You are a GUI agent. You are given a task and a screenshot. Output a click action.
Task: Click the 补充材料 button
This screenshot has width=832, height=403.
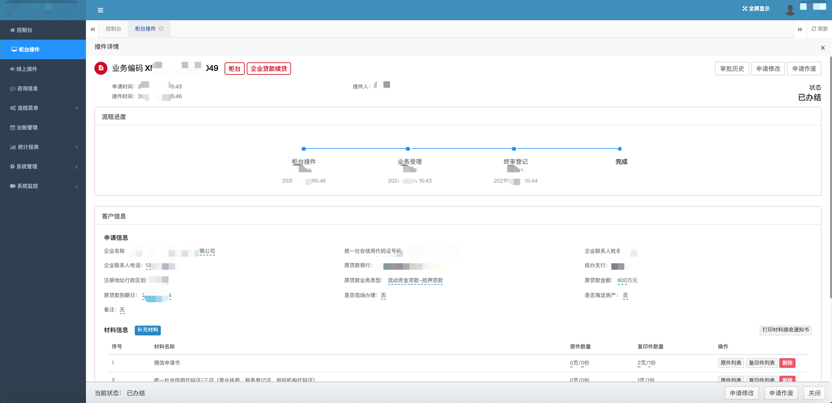(148, 330)
